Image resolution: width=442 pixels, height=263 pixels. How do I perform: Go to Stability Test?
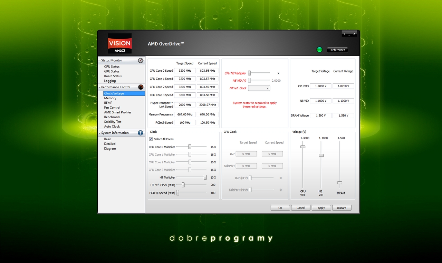click(113, 122)
